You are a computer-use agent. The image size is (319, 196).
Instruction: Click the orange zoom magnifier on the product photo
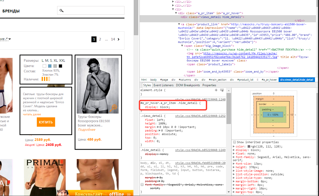113,108
